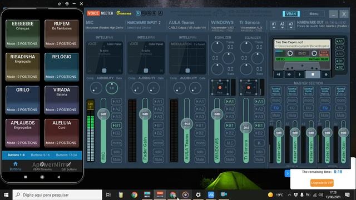The height and width of the screenshot is (200, 356).
Task: Route the cassette player to A1
Action: pos(339,41)
